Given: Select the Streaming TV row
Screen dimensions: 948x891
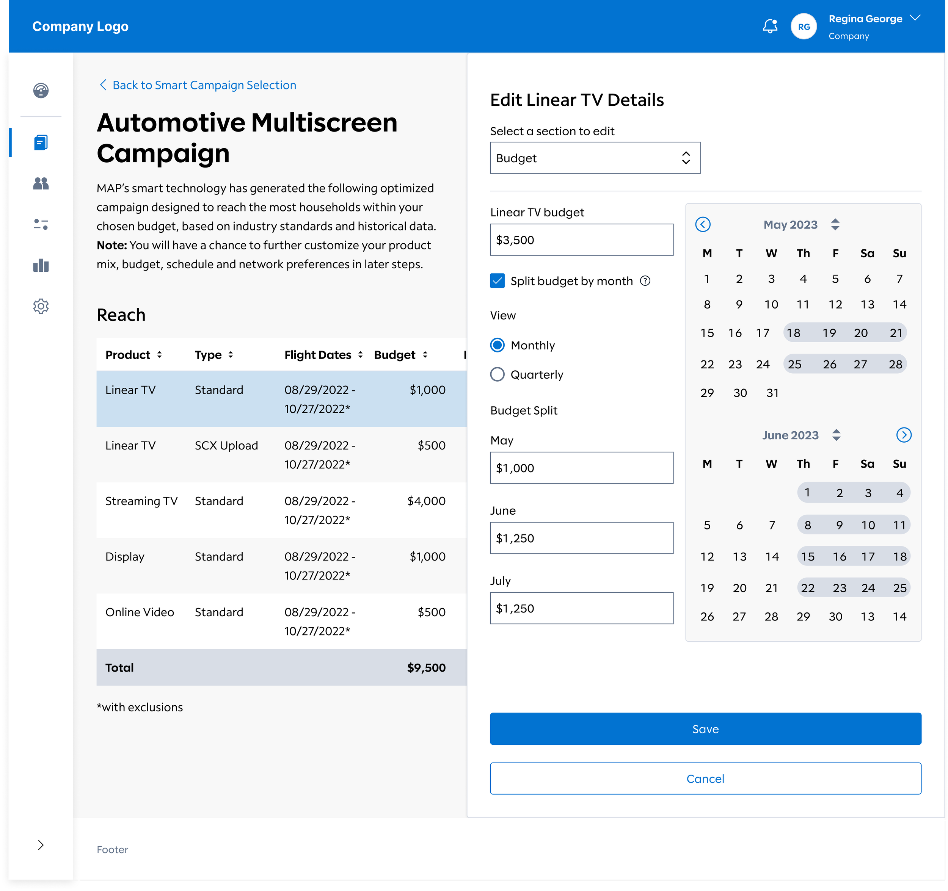Looking at the screenshot, I should tap(281, 510).
